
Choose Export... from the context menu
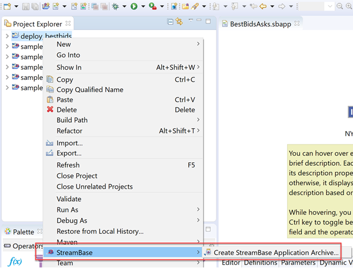[x=69, y=153]
